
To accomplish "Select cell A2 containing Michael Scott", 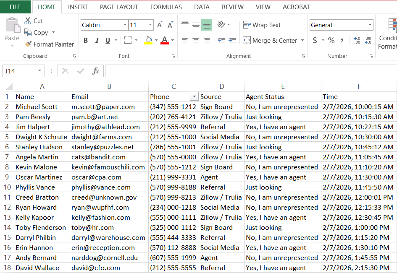I will [42, 107].
